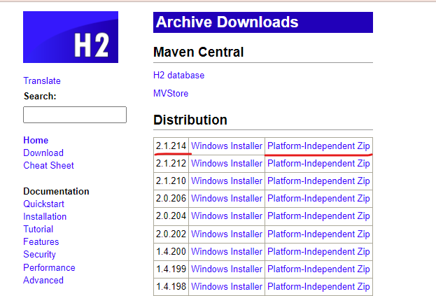Download Platform-Independent Zip for 2.0.204
Viewport: 436px width, 296px height.
(318, 216)
